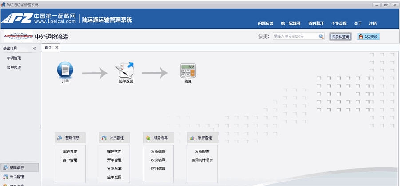Open 车辆管理 in the left sidebar tree
Image resolution: width=400 pixels, height=186 pixels.
click(x=14, y=58)
